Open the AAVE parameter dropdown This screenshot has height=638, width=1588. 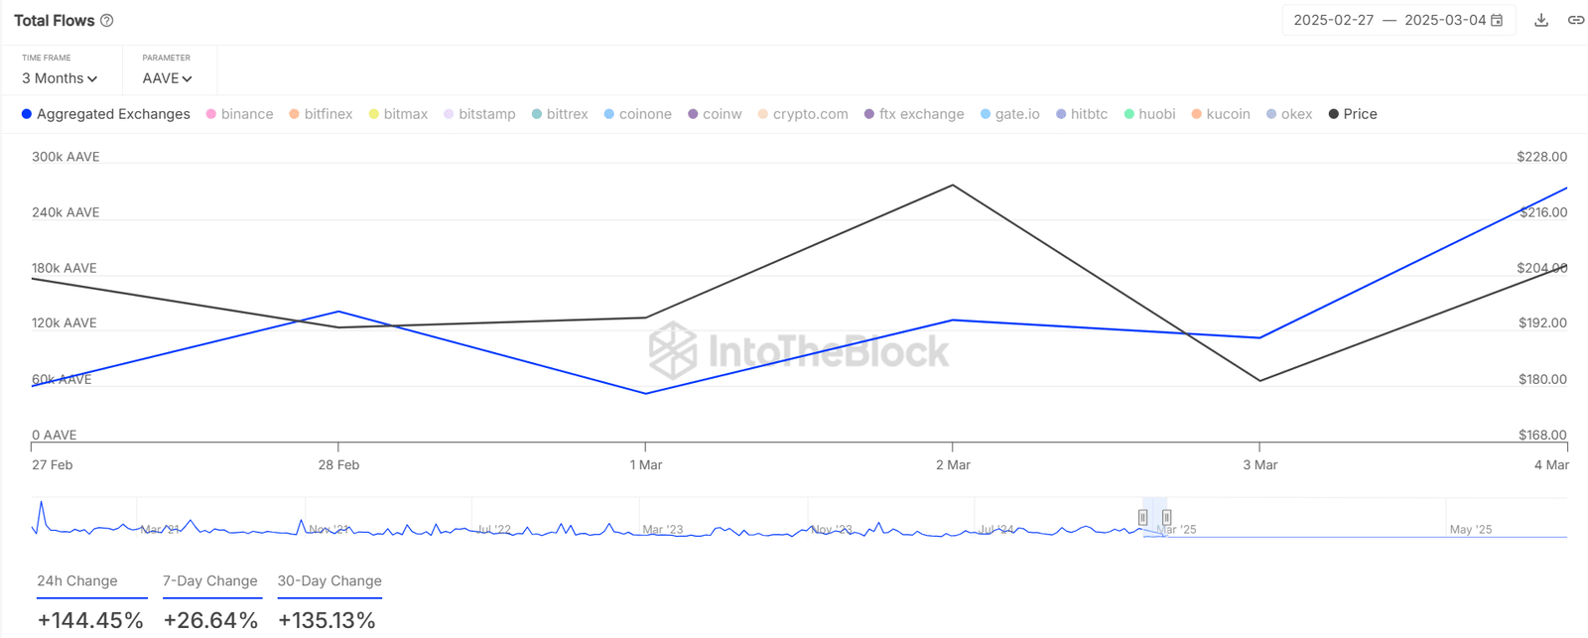167,78
